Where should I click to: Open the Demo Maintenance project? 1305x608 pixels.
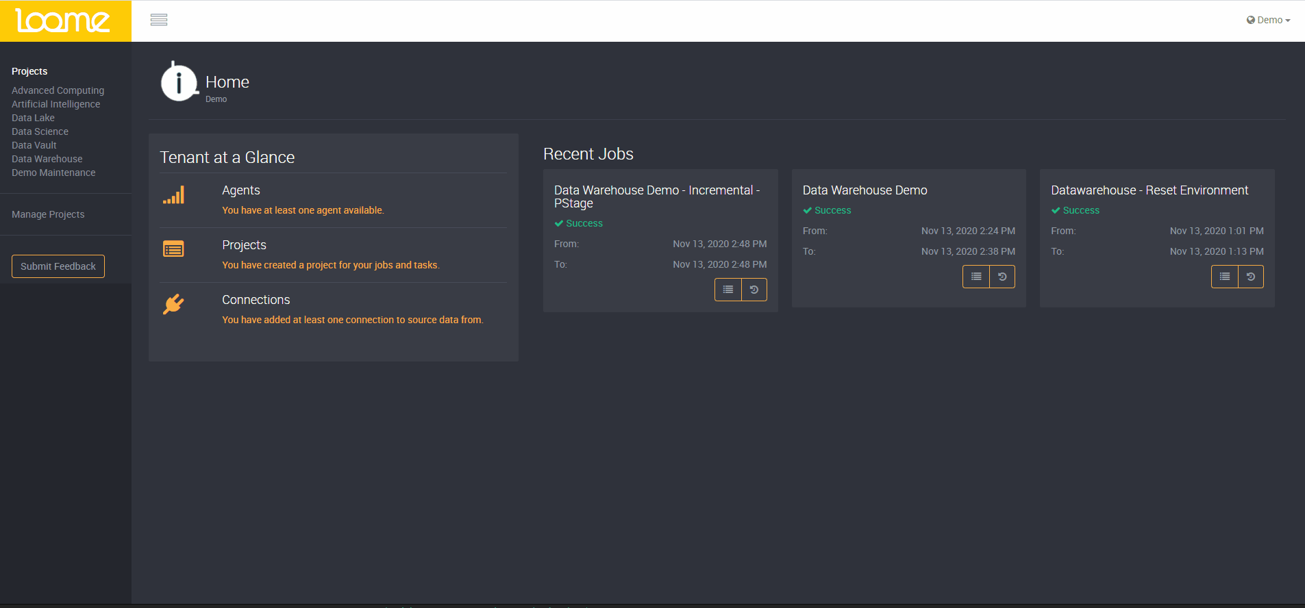[53, 173]
